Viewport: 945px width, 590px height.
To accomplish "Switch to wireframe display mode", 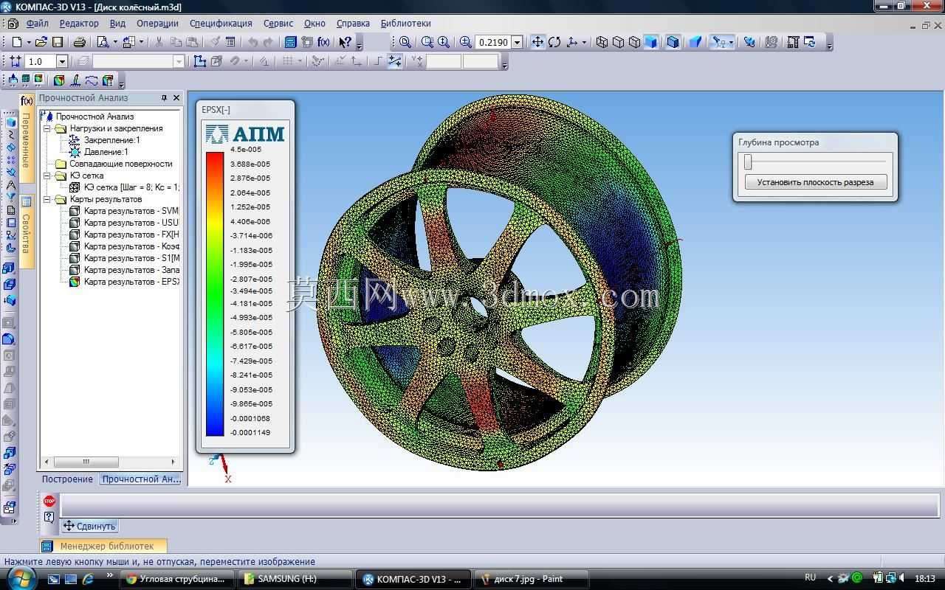I will pyautogui.click(x=602, y=42).
